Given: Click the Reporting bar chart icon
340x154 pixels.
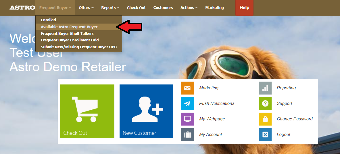Looking at the screenshot, I should [x=265, y=88].
